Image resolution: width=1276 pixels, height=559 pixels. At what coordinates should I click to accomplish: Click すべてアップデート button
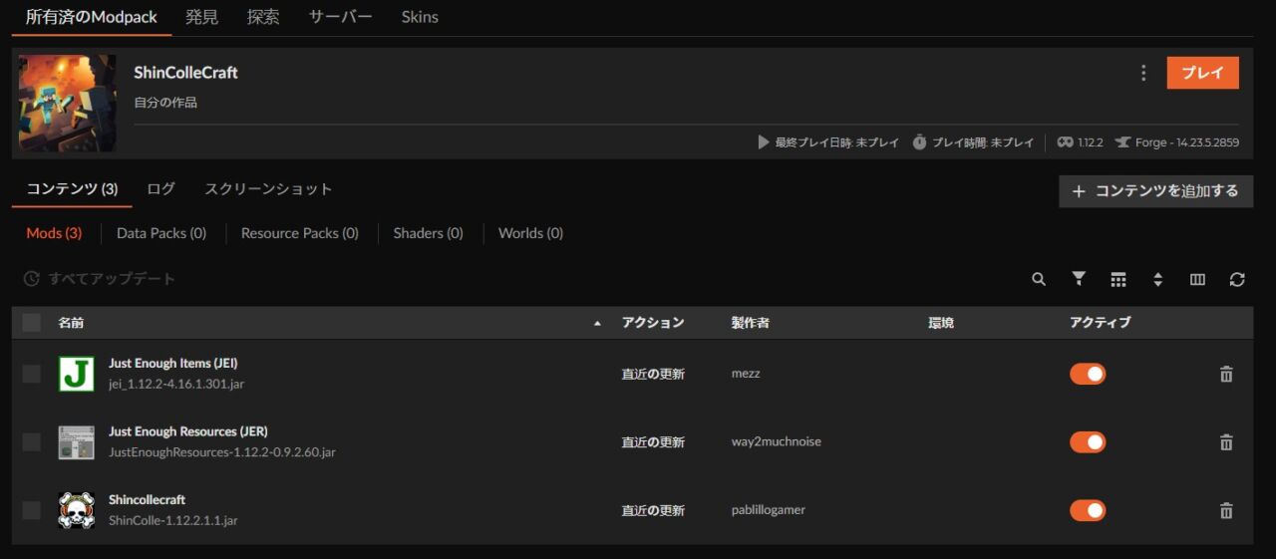tap(99, 279)
